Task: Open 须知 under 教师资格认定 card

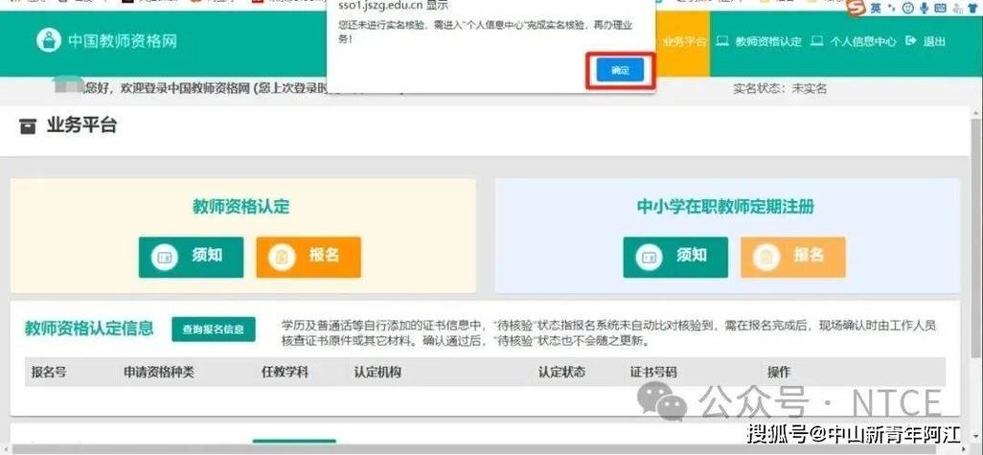Action: pos(191,257)
